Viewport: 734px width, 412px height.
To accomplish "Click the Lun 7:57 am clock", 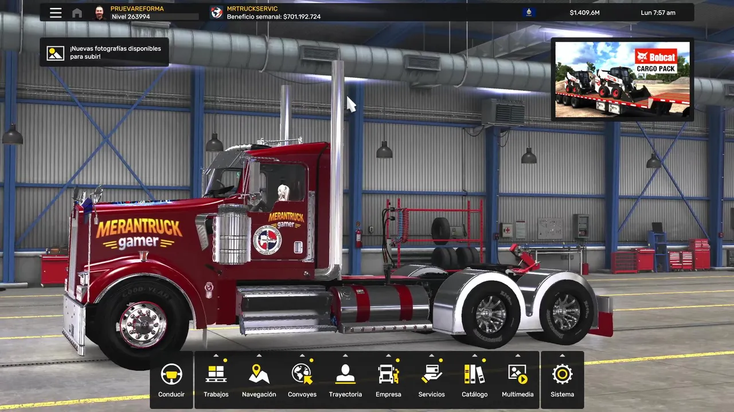I will pyautogui.click(x=658, y=13).
